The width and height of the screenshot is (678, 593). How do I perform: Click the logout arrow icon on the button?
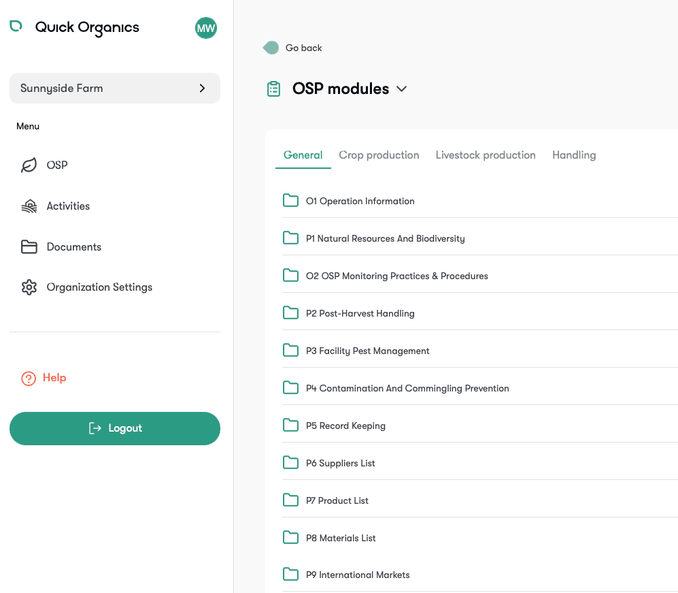94,428
